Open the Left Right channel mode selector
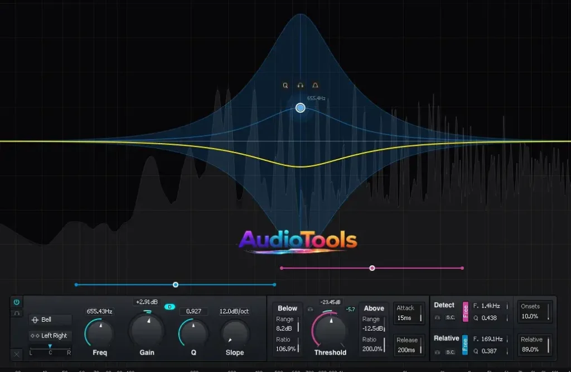 (50, 336)
